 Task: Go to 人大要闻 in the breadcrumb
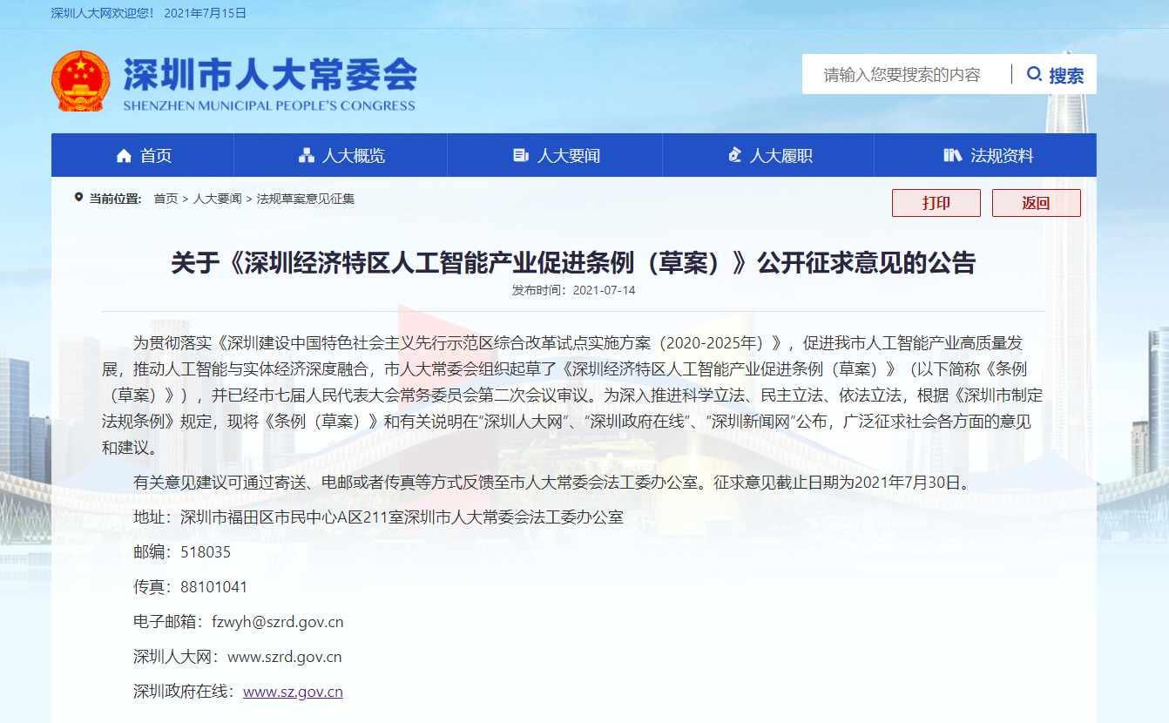point(218,199)
